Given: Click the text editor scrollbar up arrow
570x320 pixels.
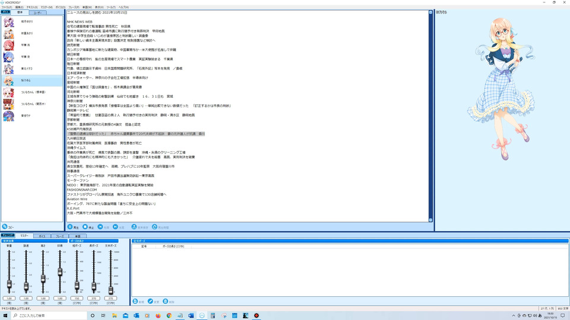Looking at the screenshot, I should click(430, 12).
